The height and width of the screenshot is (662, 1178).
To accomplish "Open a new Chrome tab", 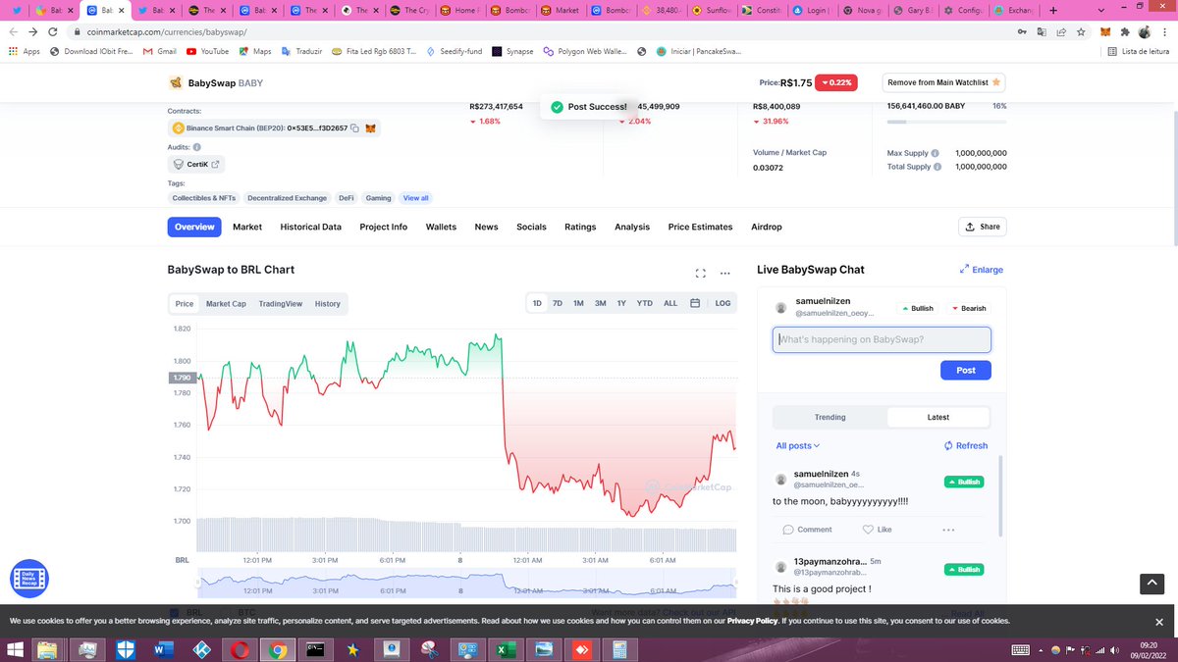I will tap(1052, 10).
